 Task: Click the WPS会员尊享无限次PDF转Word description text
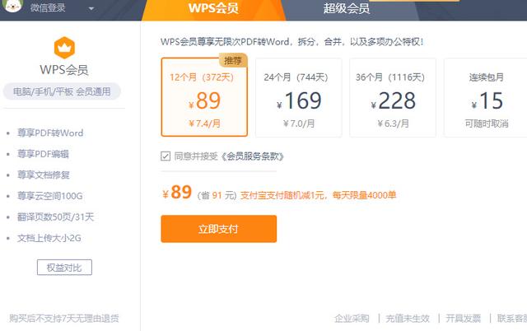pos(291,42)
